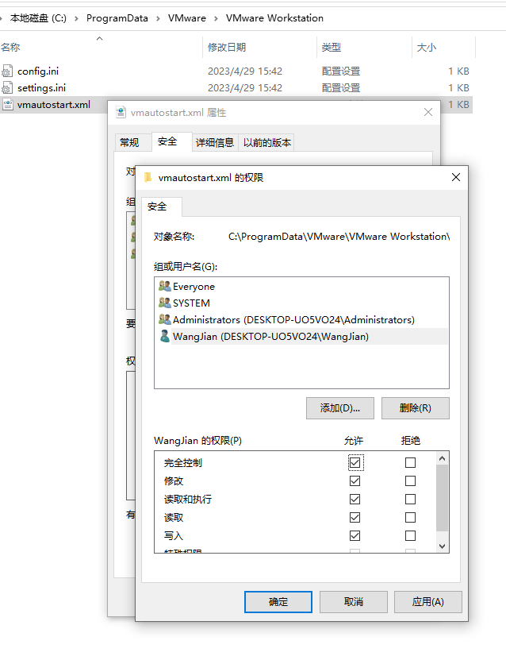
Task: Click the Administrators group icon
Action: click(x=164, y=319)
